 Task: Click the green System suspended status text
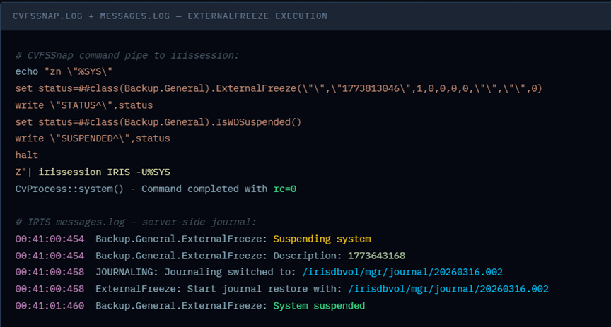tap(319, 306)
